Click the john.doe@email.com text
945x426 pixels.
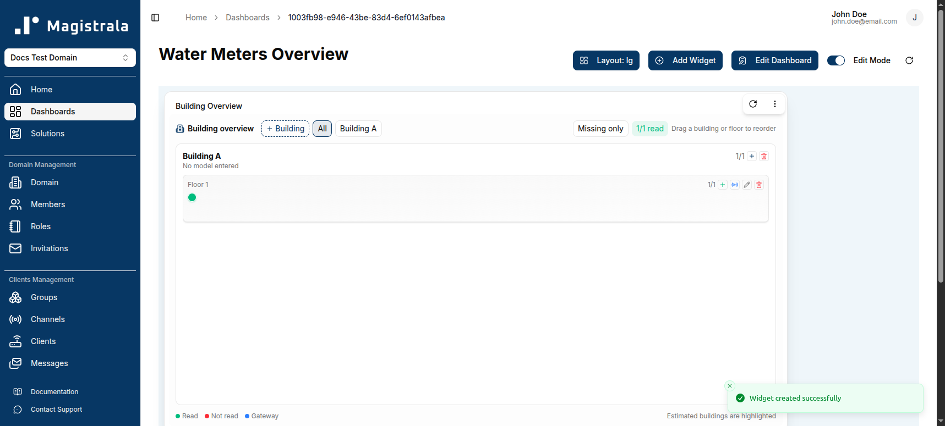point(864,21)
